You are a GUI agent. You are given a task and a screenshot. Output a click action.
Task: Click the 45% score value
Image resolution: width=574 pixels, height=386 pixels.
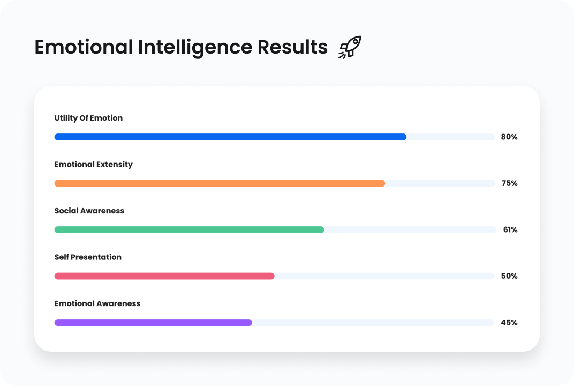(x=509, y=323)
